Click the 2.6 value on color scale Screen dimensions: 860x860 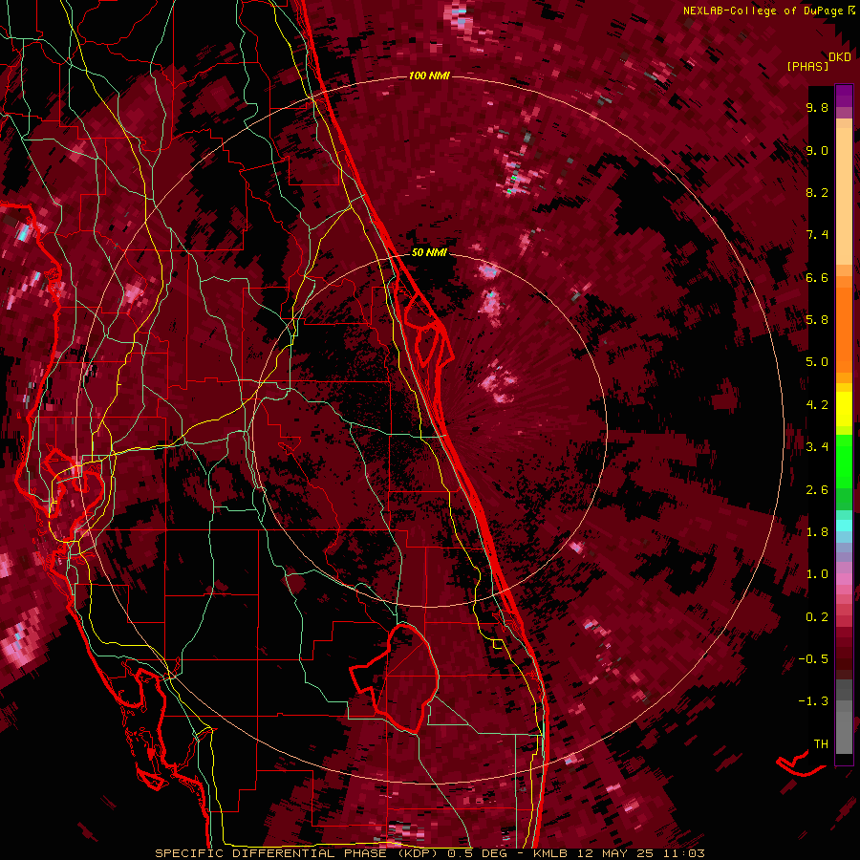pos(817,490)
